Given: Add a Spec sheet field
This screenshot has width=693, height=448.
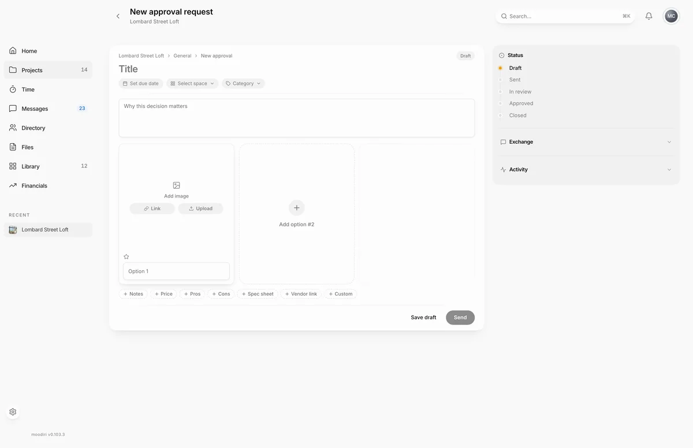Looking at the screenshot, I should 258,294.
